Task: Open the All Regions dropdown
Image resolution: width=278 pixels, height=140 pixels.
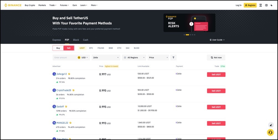Action: coord(134,58)
